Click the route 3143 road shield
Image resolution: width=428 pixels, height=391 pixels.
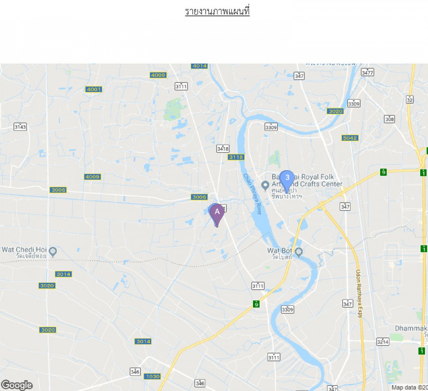point(20,127)
